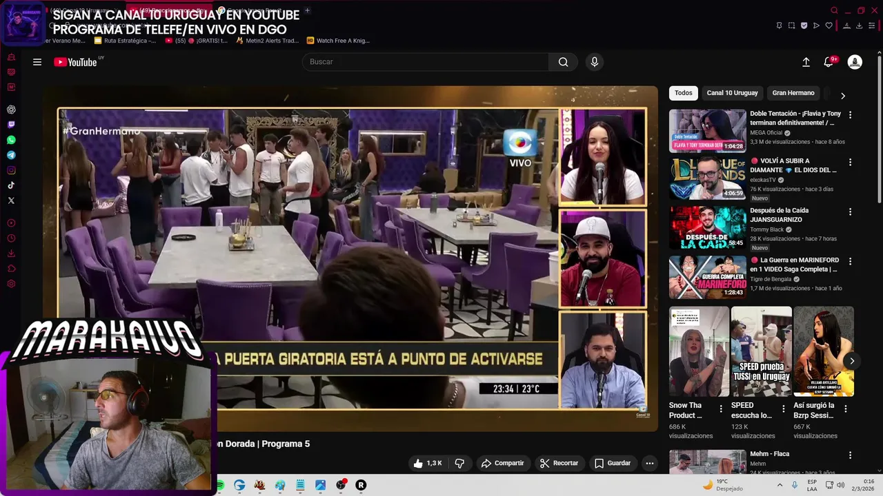Show next Shorts with carousel arrow
Image resolution: width=883 pixels, height=496 pixels.
click(852, 360)
